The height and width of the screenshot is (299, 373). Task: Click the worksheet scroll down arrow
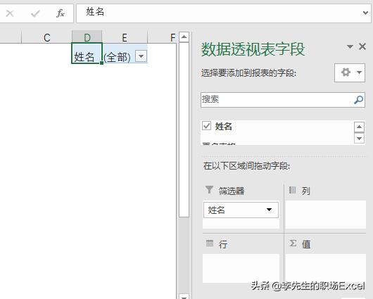point(184,297)
